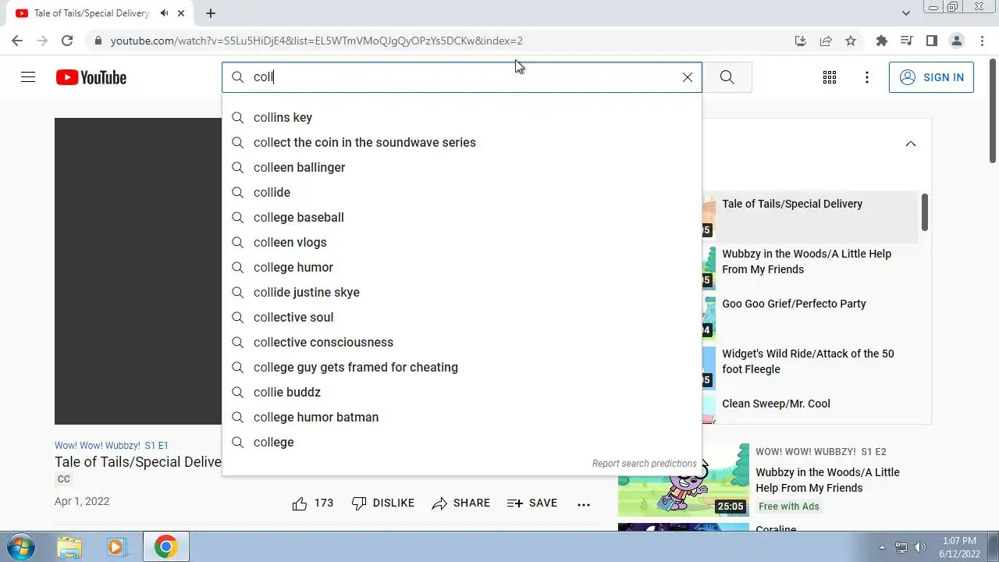
Task: Reload the page
Action: tap(67, 41)
